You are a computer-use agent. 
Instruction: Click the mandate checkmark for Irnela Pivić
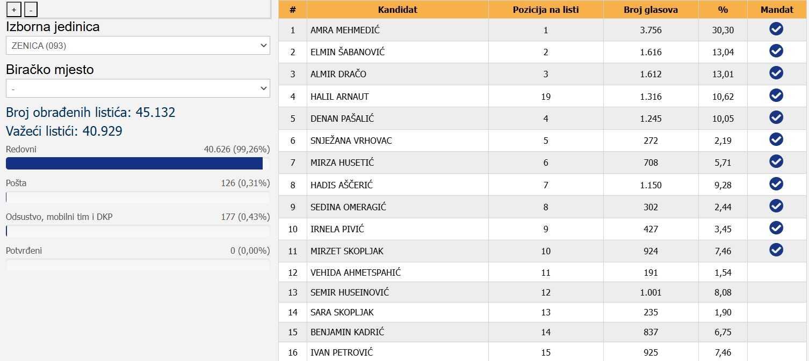tap(776, 228)
